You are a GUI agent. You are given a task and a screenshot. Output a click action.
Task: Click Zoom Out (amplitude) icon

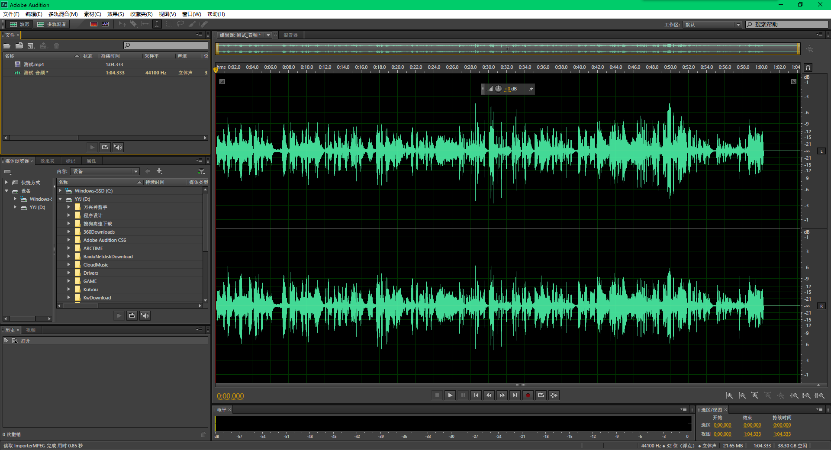pyautogui.click(x=742, y=395)
